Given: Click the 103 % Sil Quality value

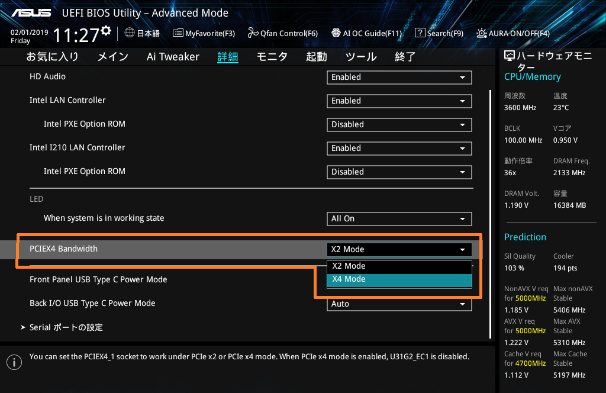Looking at the screenshot, I should (x=514, y=268).
